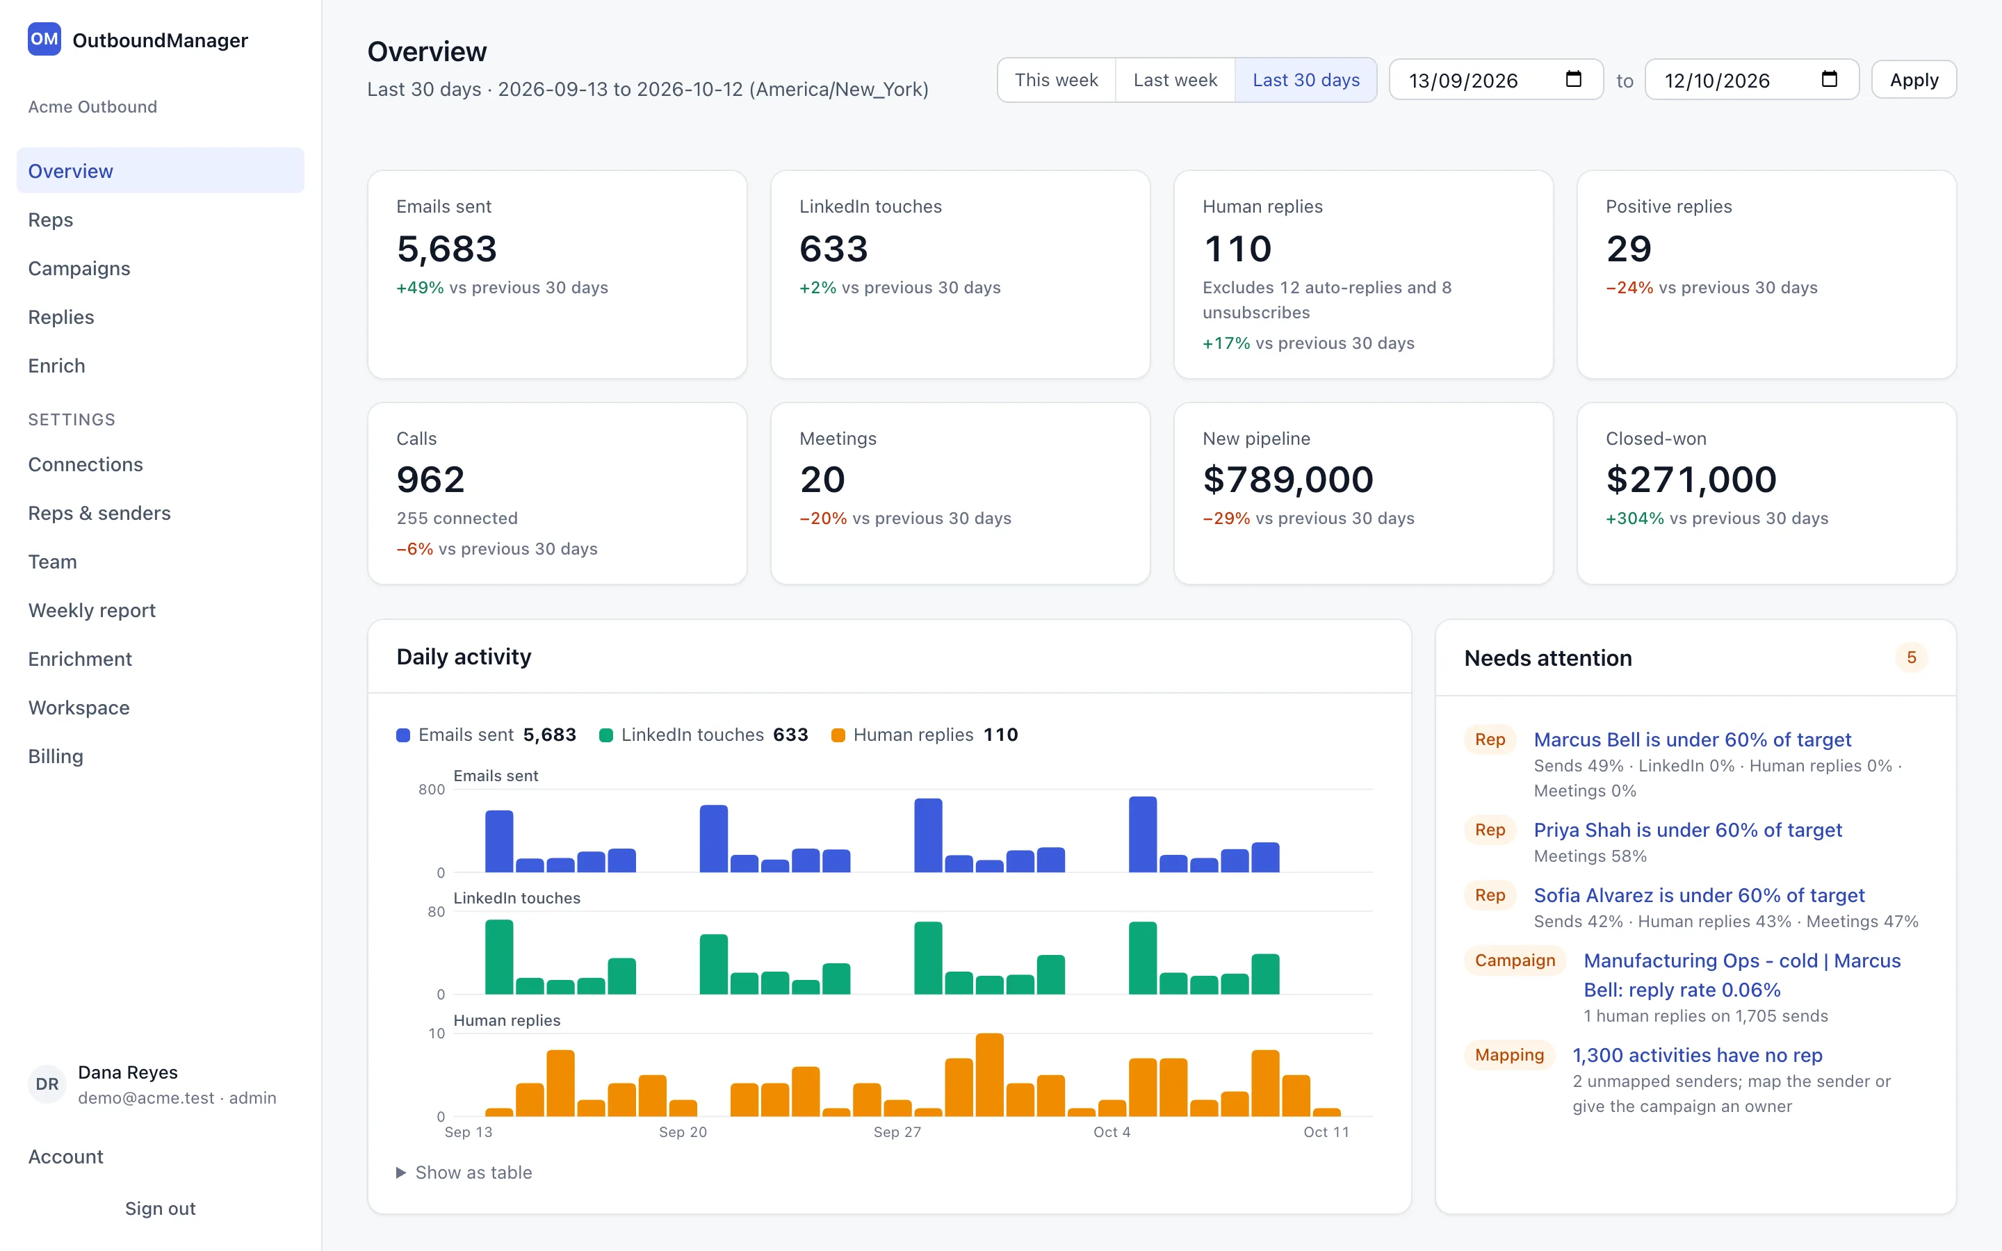Select the This week range
Screen dimensions: 2002x1251
(x=1057, y=80)
